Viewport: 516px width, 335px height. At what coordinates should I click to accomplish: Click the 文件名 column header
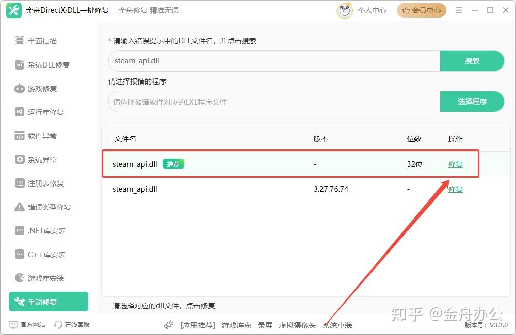(125, 139)
